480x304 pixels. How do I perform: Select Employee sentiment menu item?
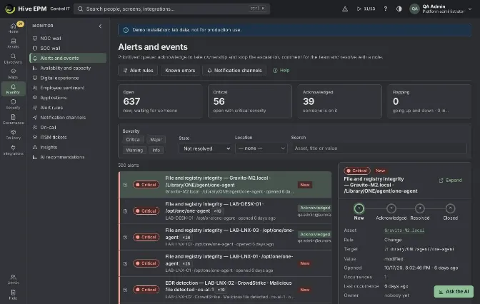[68, 88]
